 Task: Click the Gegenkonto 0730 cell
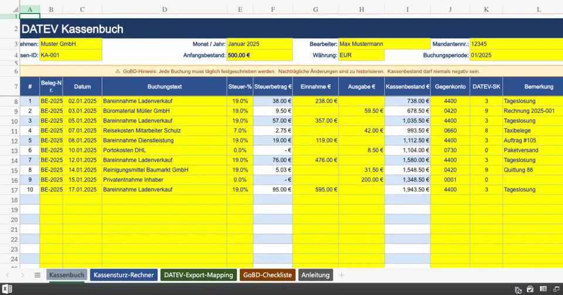[450, 150]
